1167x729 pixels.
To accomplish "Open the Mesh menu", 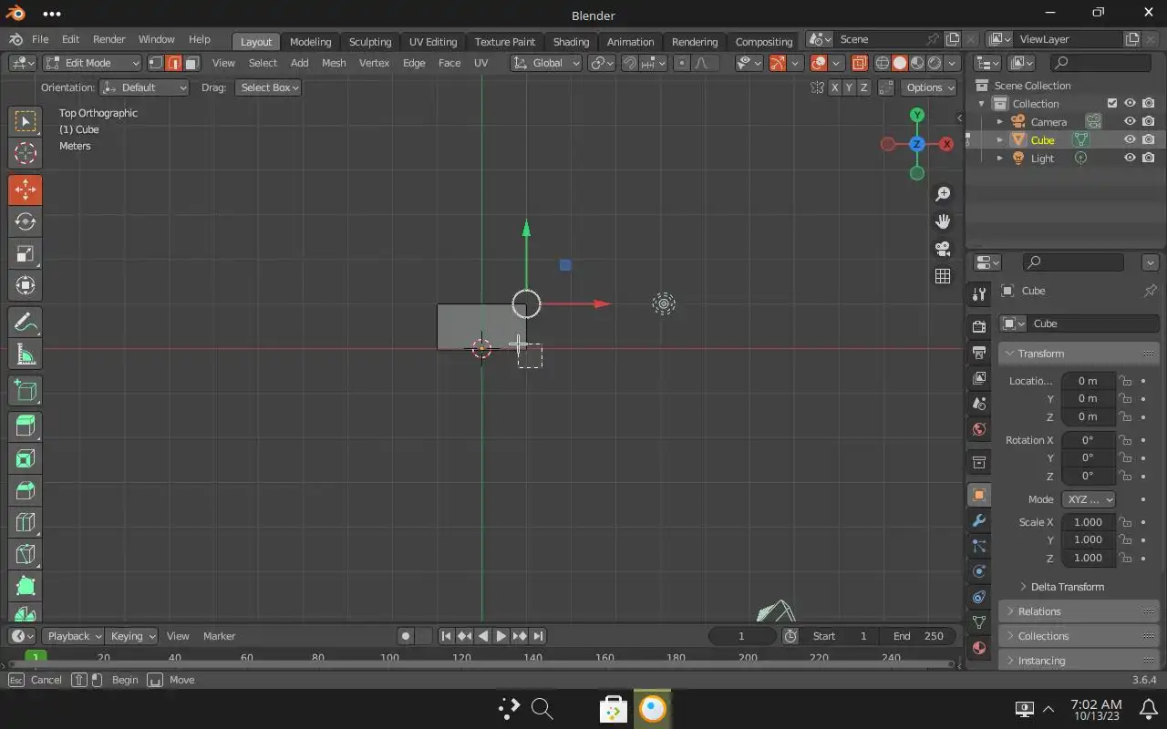I will (334, 63).
